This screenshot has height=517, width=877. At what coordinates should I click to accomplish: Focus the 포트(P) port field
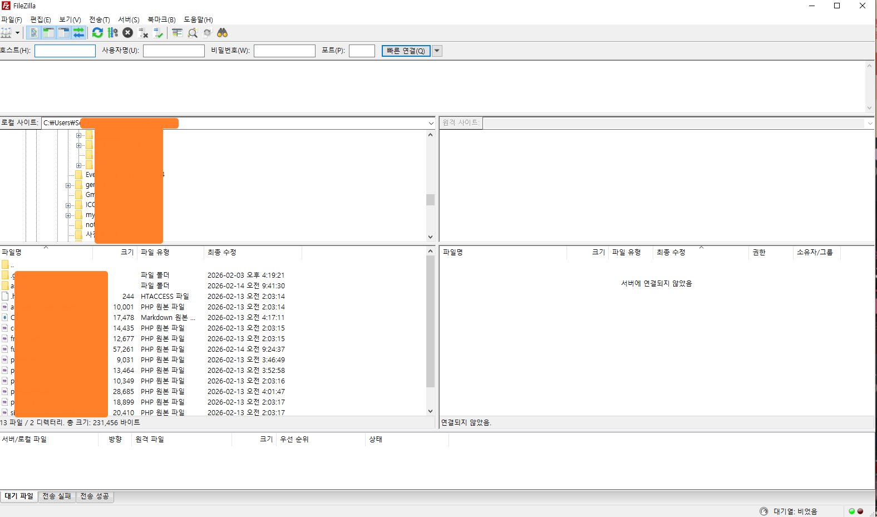point(362,51)
